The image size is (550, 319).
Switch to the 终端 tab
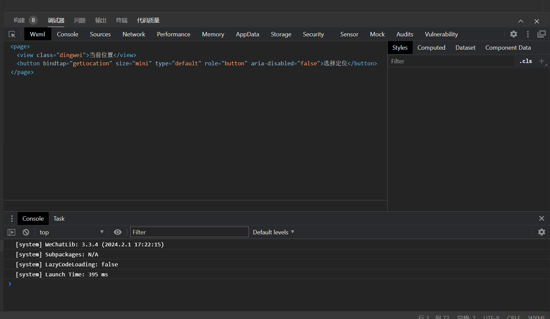click(122, 20)
